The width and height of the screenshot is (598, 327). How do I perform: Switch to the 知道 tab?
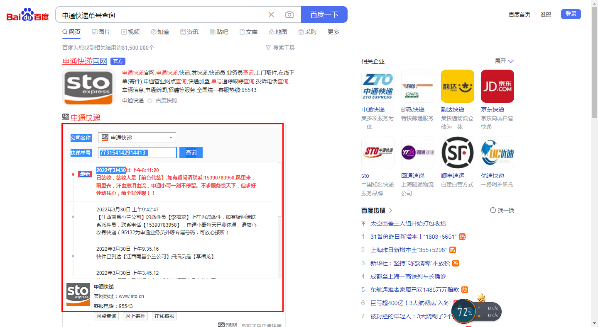coord(160,32)
